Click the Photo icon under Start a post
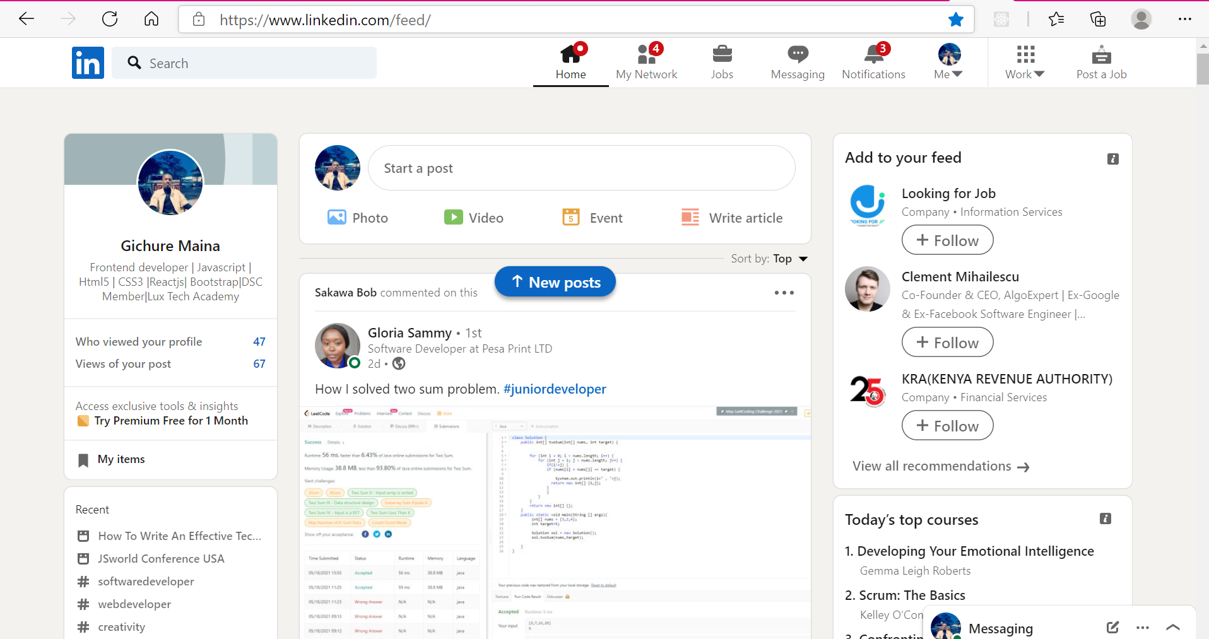 point(337,218)
